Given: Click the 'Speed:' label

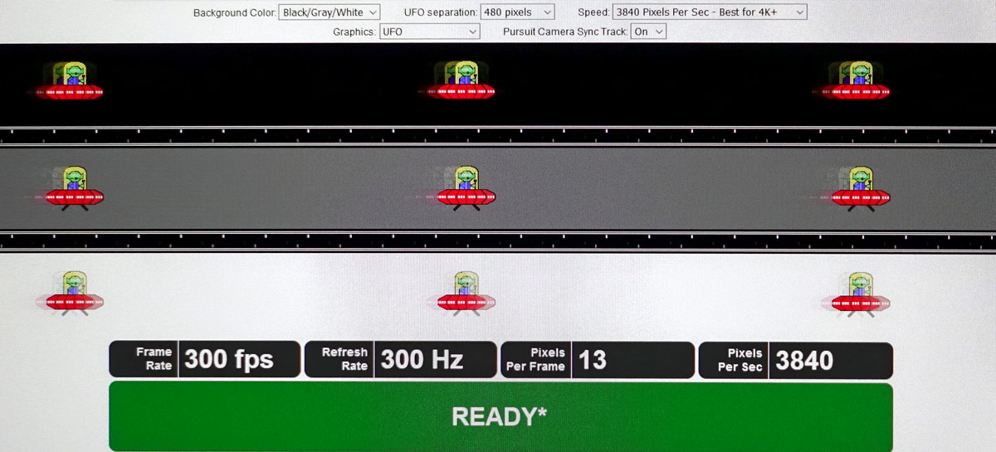Looking at the screenshot, I should [593, 12].
